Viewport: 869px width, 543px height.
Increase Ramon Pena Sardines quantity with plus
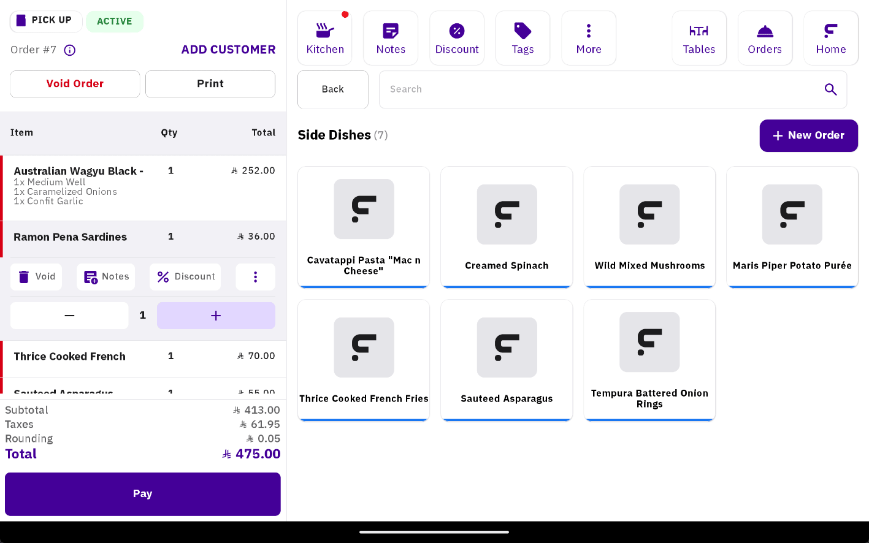tap(216, 316)
